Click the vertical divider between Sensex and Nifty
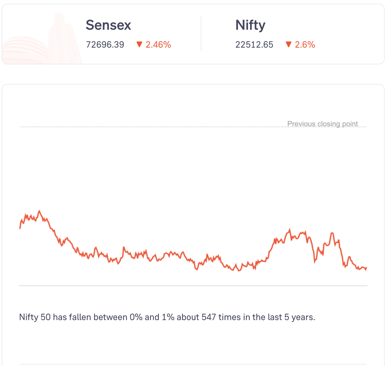387x366 pixels. [x=201, y=34]
